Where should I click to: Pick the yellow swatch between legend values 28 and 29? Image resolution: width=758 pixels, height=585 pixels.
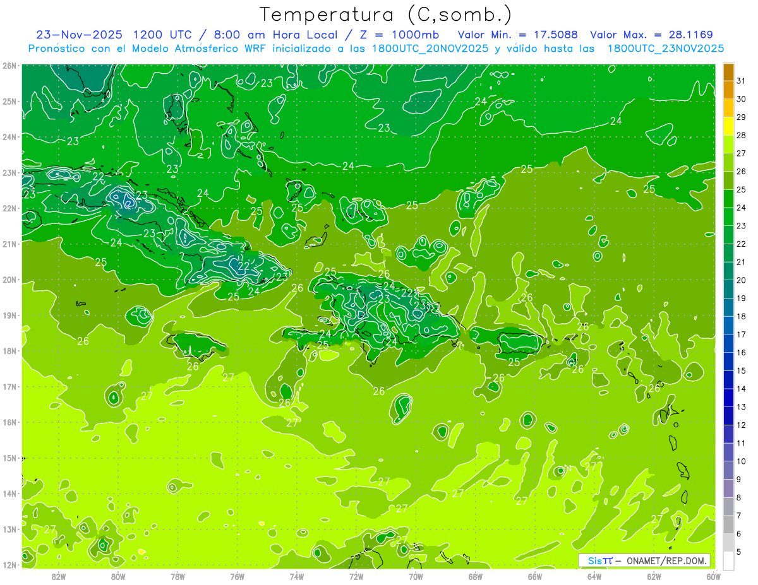click(x=728, y=126)
